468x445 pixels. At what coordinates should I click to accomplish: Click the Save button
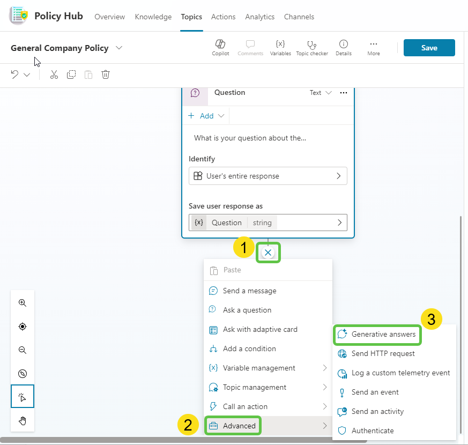click(x=429, y=48)
